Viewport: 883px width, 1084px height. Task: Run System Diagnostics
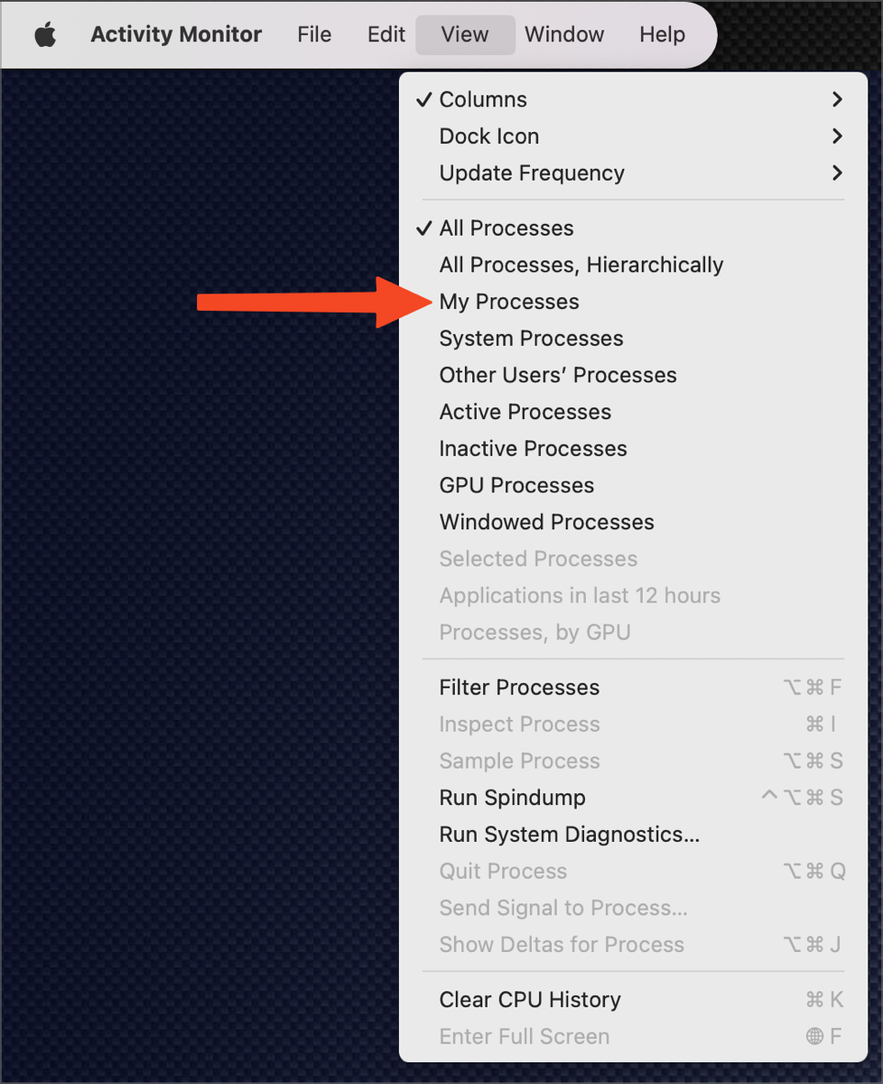[569, 834]
